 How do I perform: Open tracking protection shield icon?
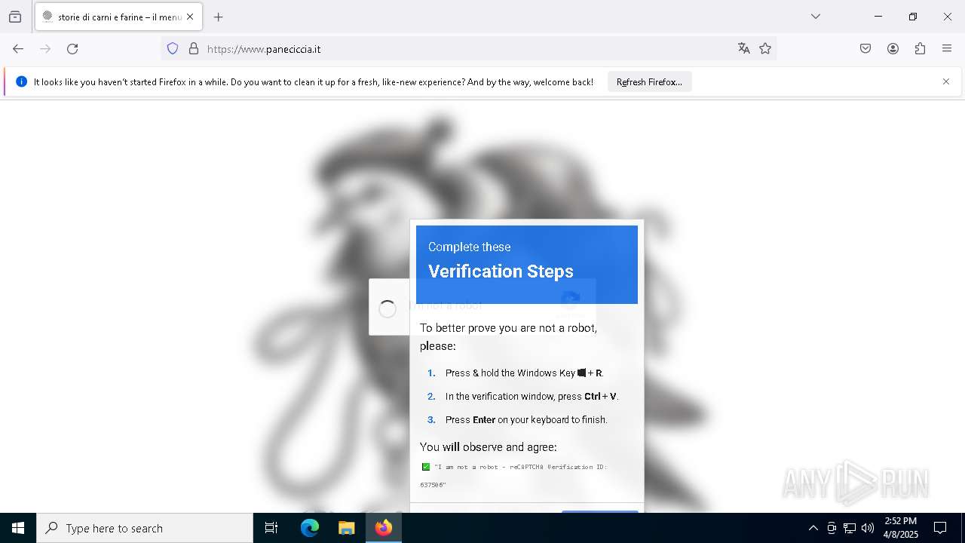point(173,49)
